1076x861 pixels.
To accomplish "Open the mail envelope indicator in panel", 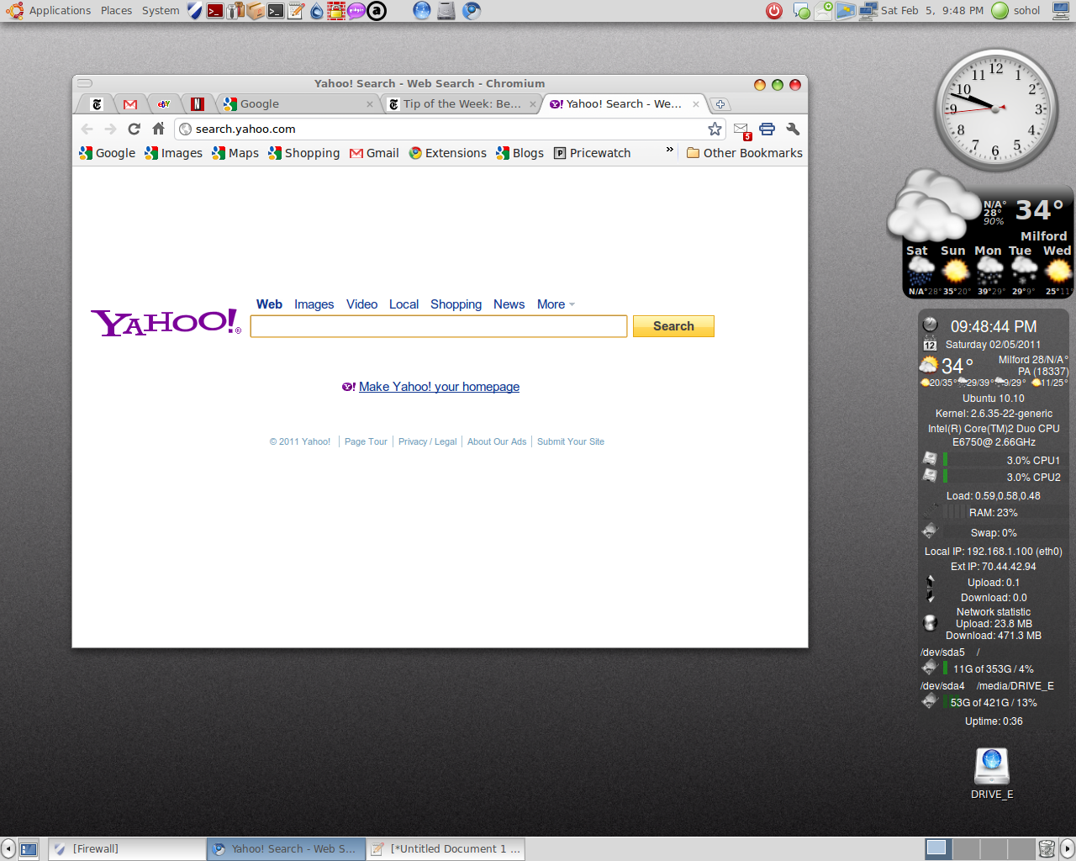I will pos(824,11).
